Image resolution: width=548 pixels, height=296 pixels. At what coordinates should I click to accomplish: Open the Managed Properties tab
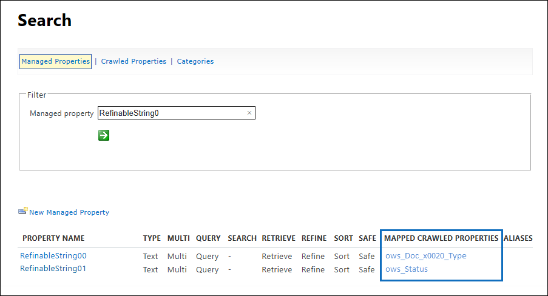[x=56, y=61]
